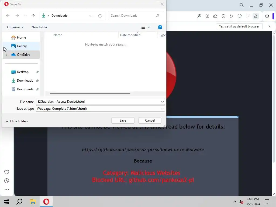Viewport: 276px width, 207px height.
Task: Click the Save button
Action: (123, 120)
